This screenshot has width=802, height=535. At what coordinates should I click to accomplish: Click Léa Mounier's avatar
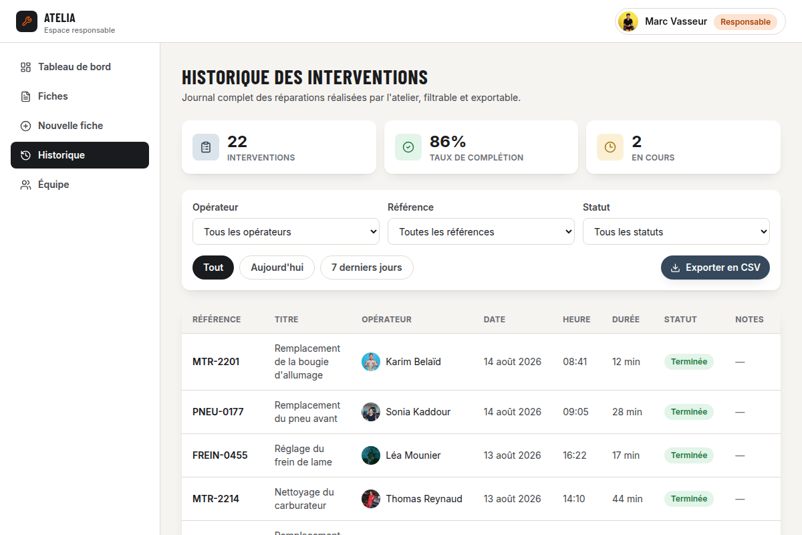coord(371,455)
